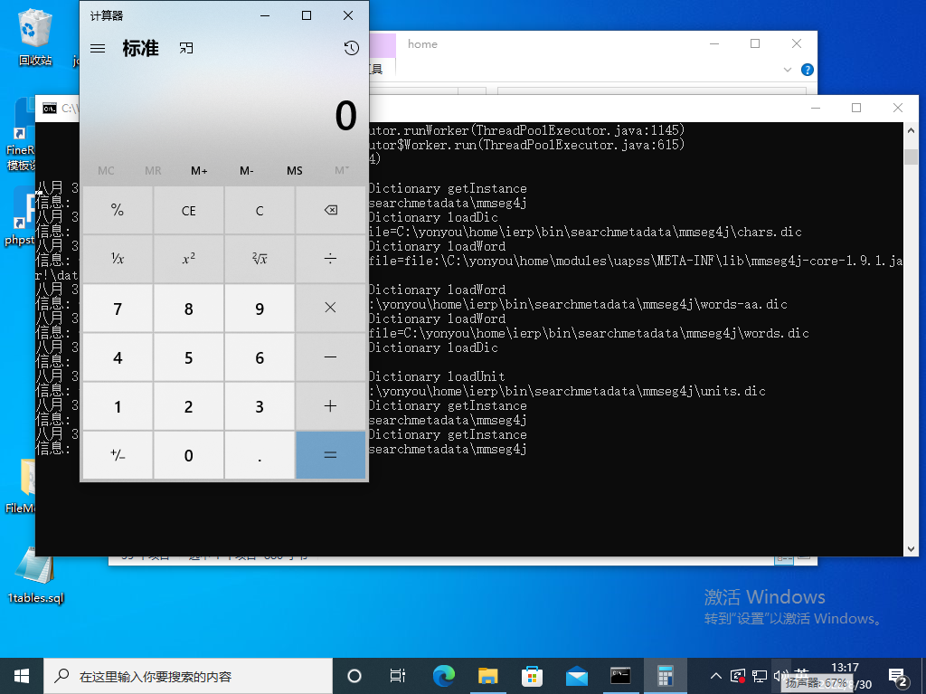The height and width of the screenshot is (694, 926).
Task: Open Task View on taskbar
Action: point(398,676)
